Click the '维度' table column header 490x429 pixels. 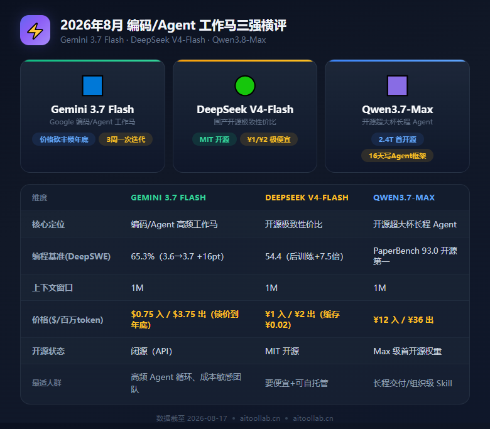pos(40,198)
